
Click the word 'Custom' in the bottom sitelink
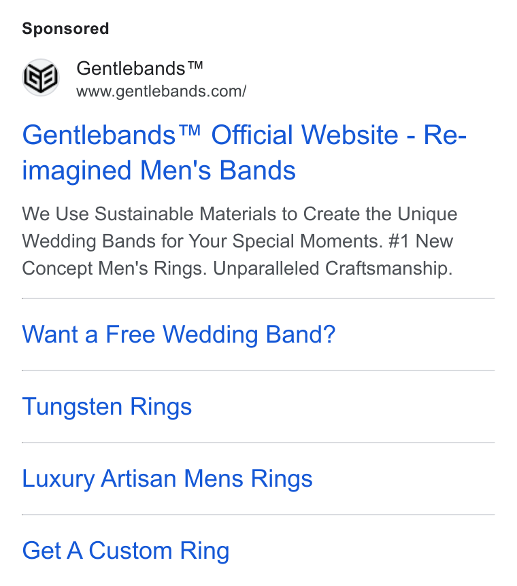coord(130,551)
